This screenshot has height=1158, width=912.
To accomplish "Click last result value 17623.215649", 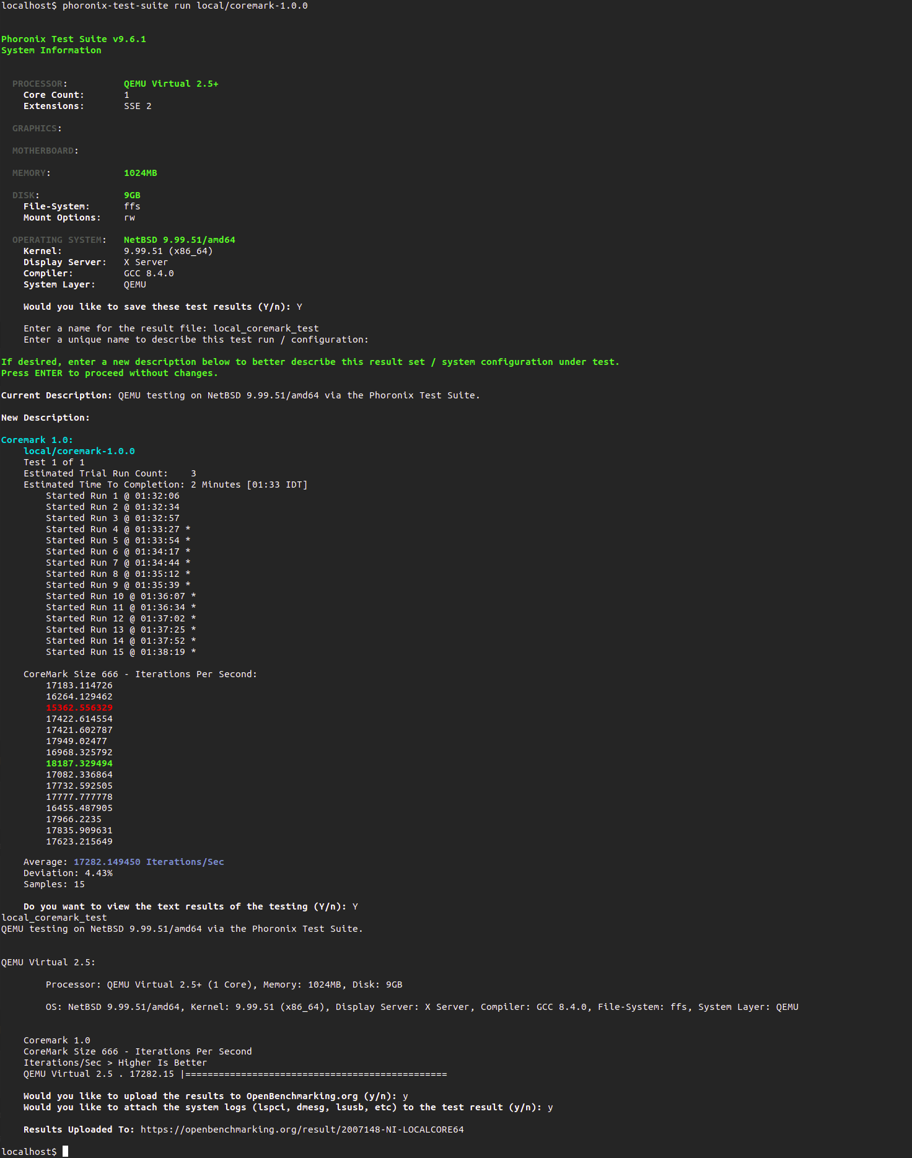I will coord(79,841).
